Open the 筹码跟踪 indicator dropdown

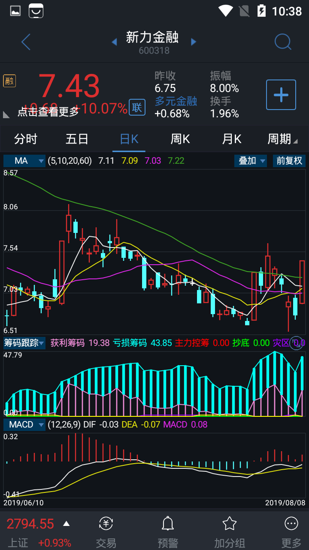tap(24, 343)
